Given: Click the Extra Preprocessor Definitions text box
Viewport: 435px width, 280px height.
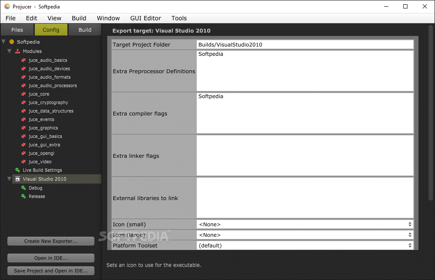Looking at the screenshot, I should [305, 71].
